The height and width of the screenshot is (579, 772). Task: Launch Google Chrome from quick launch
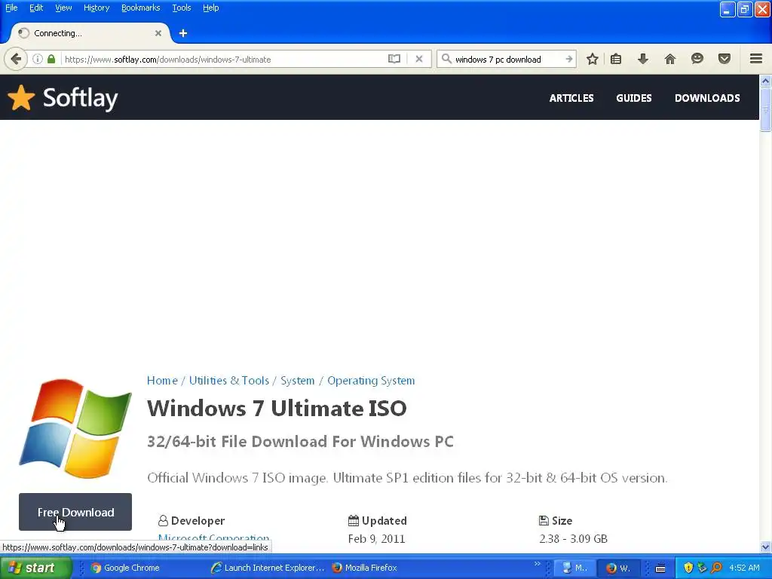[x=126, y=568]
